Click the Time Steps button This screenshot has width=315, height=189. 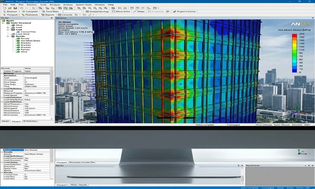click(50, 11)
